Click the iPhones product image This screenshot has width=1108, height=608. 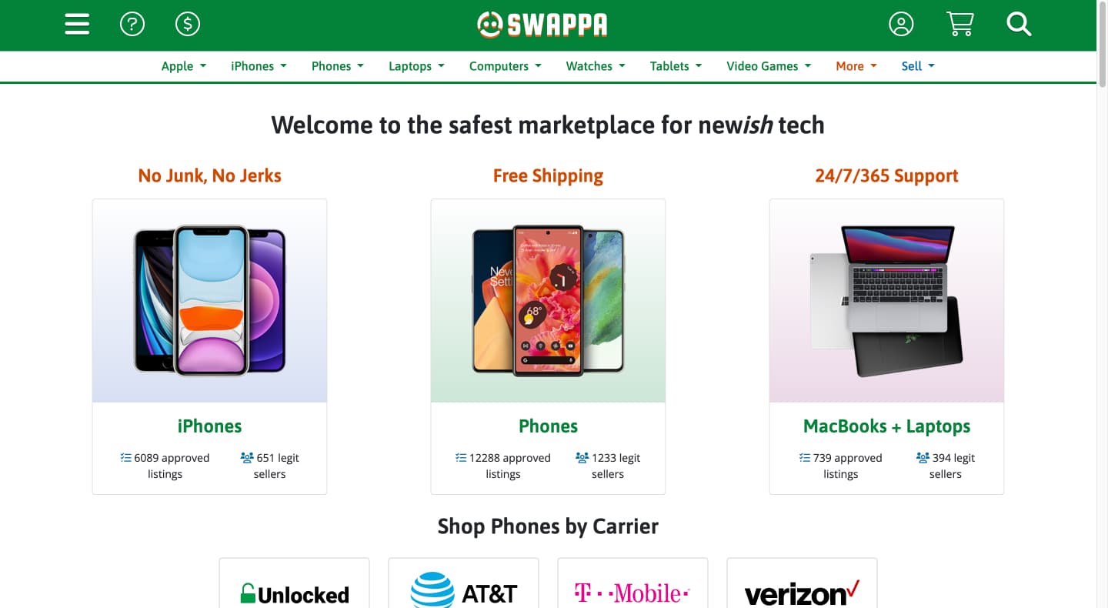[209, 301]
